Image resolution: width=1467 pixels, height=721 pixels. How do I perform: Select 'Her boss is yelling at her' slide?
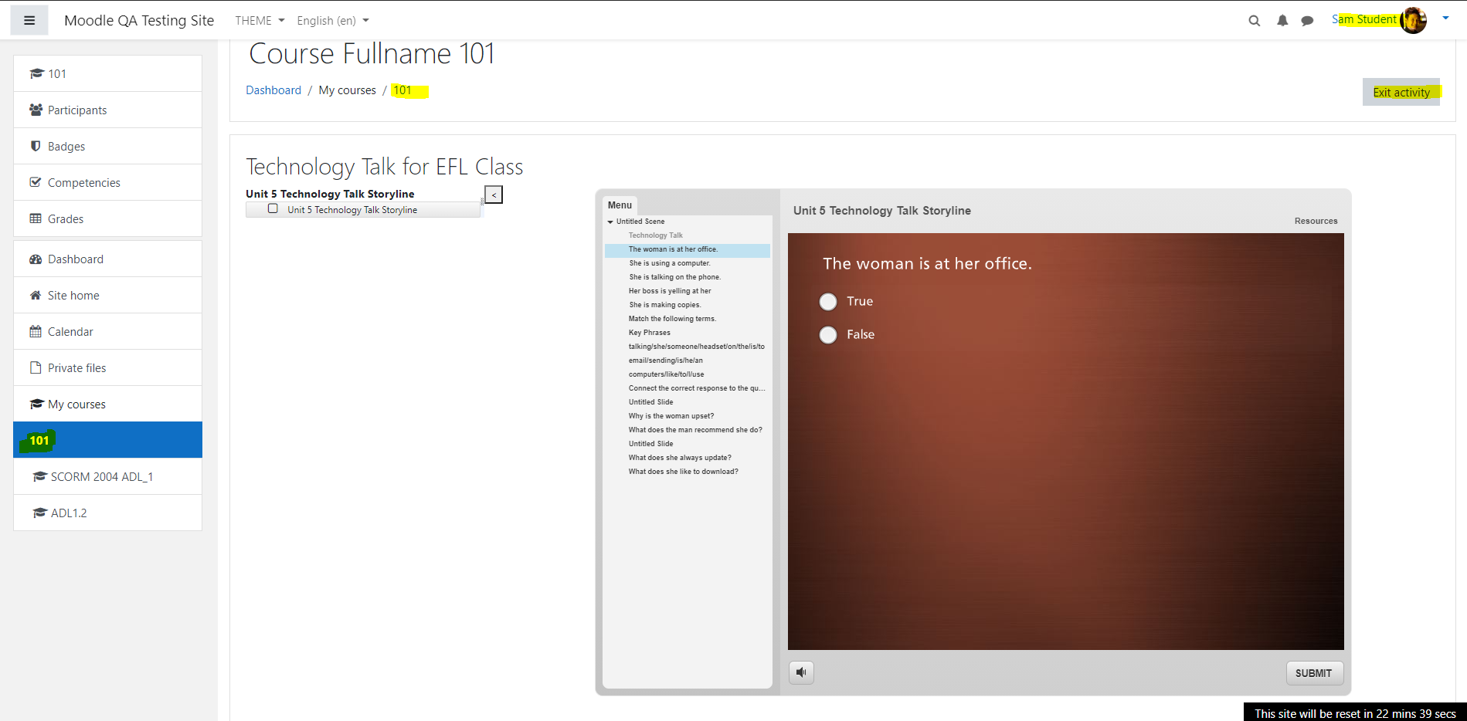(670, 291)
